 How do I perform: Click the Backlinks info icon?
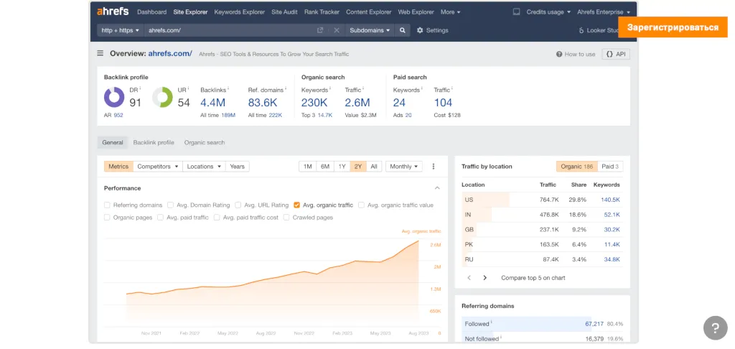(228, 88)
